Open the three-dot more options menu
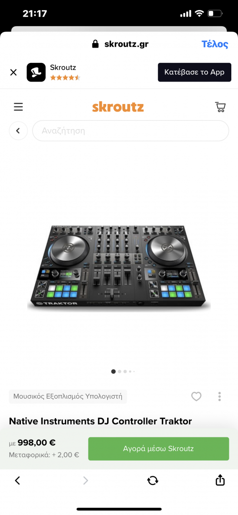Image resolution: width=238 pixels, height=515 pixels. [x=219, y=397]
